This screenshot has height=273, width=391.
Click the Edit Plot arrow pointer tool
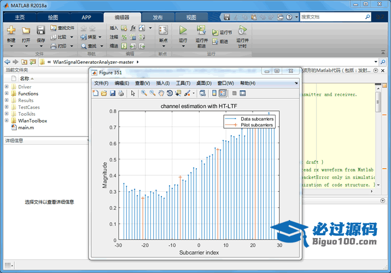(x=133, y=93)
